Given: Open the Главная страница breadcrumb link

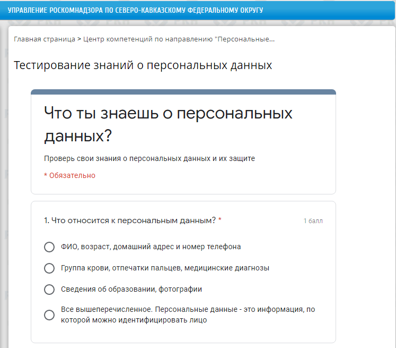Looking at the screenshot, I should [x=45, y=39].
